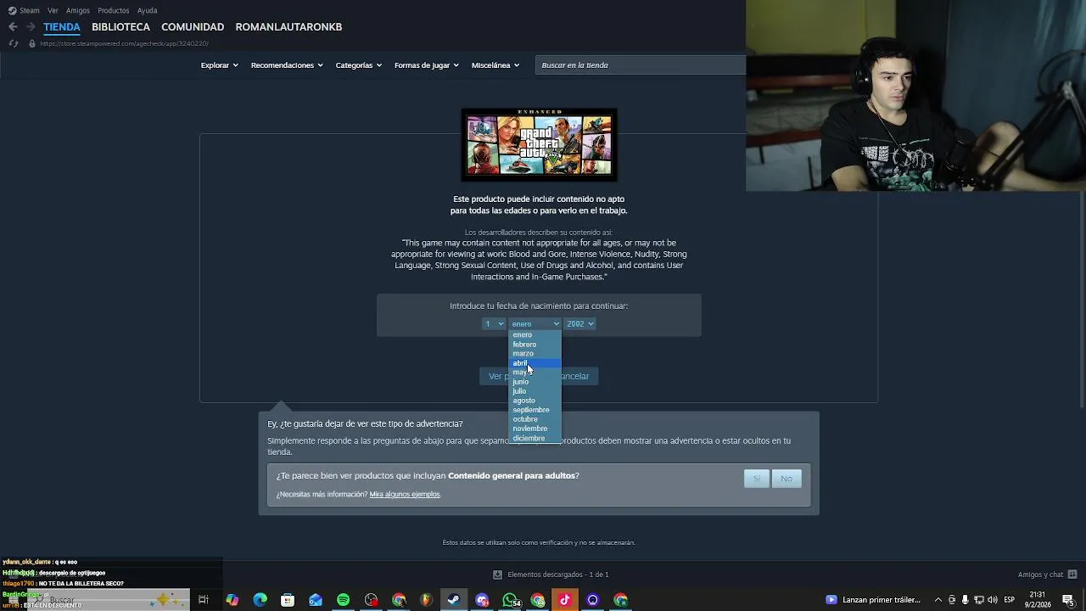Select febrero in the month list
The width and height of the screenshot is (1086, 611).
coord(535,345)
